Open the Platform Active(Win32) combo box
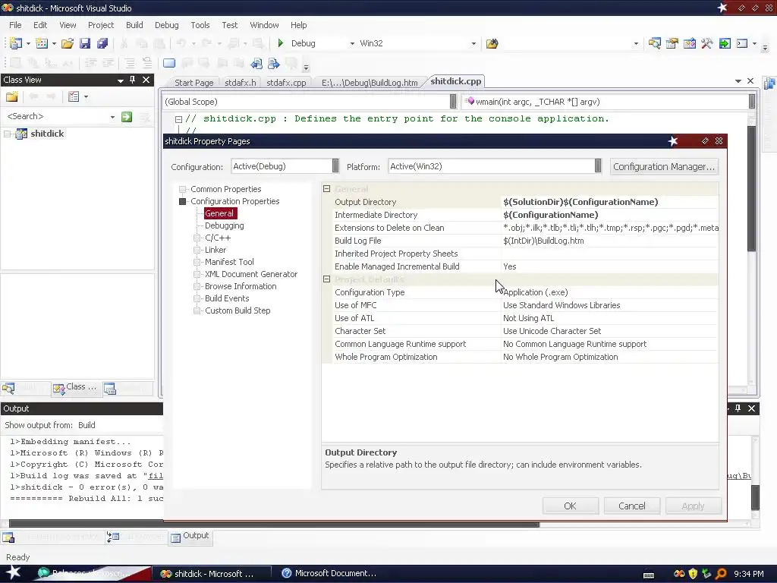Viewport: 777px width, 583px height. [598, 166]
